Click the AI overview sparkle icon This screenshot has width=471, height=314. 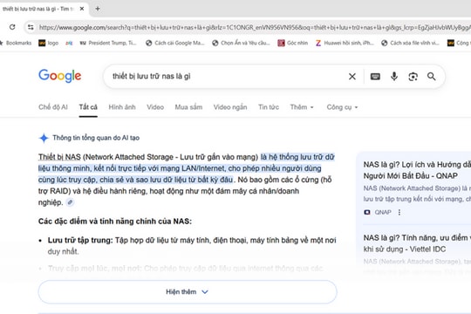coord(44,138)
